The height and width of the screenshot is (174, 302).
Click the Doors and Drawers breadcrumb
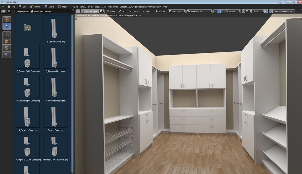pos(41,11)
